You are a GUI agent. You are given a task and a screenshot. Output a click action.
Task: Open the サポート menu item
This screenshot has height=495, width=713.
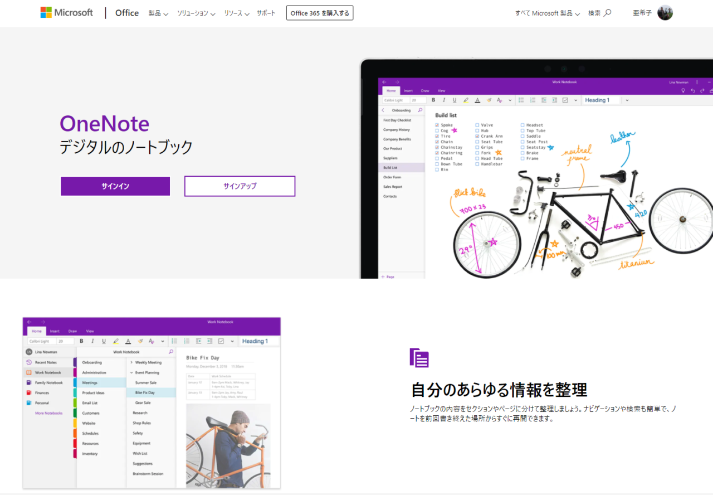(266, 13)
